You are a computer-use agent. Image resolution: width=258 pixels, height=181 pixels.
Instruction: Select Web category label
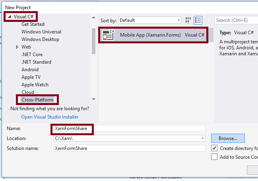pos(26,47)
